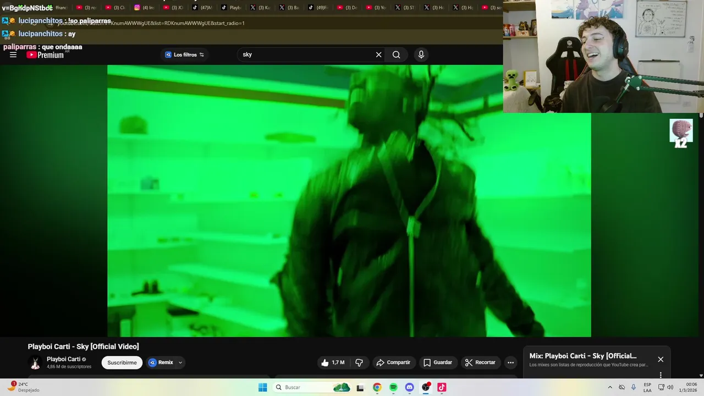Screen dimensions: 704x396
Task: Switch to the '(3) ST' X tab
Action: 404,8
